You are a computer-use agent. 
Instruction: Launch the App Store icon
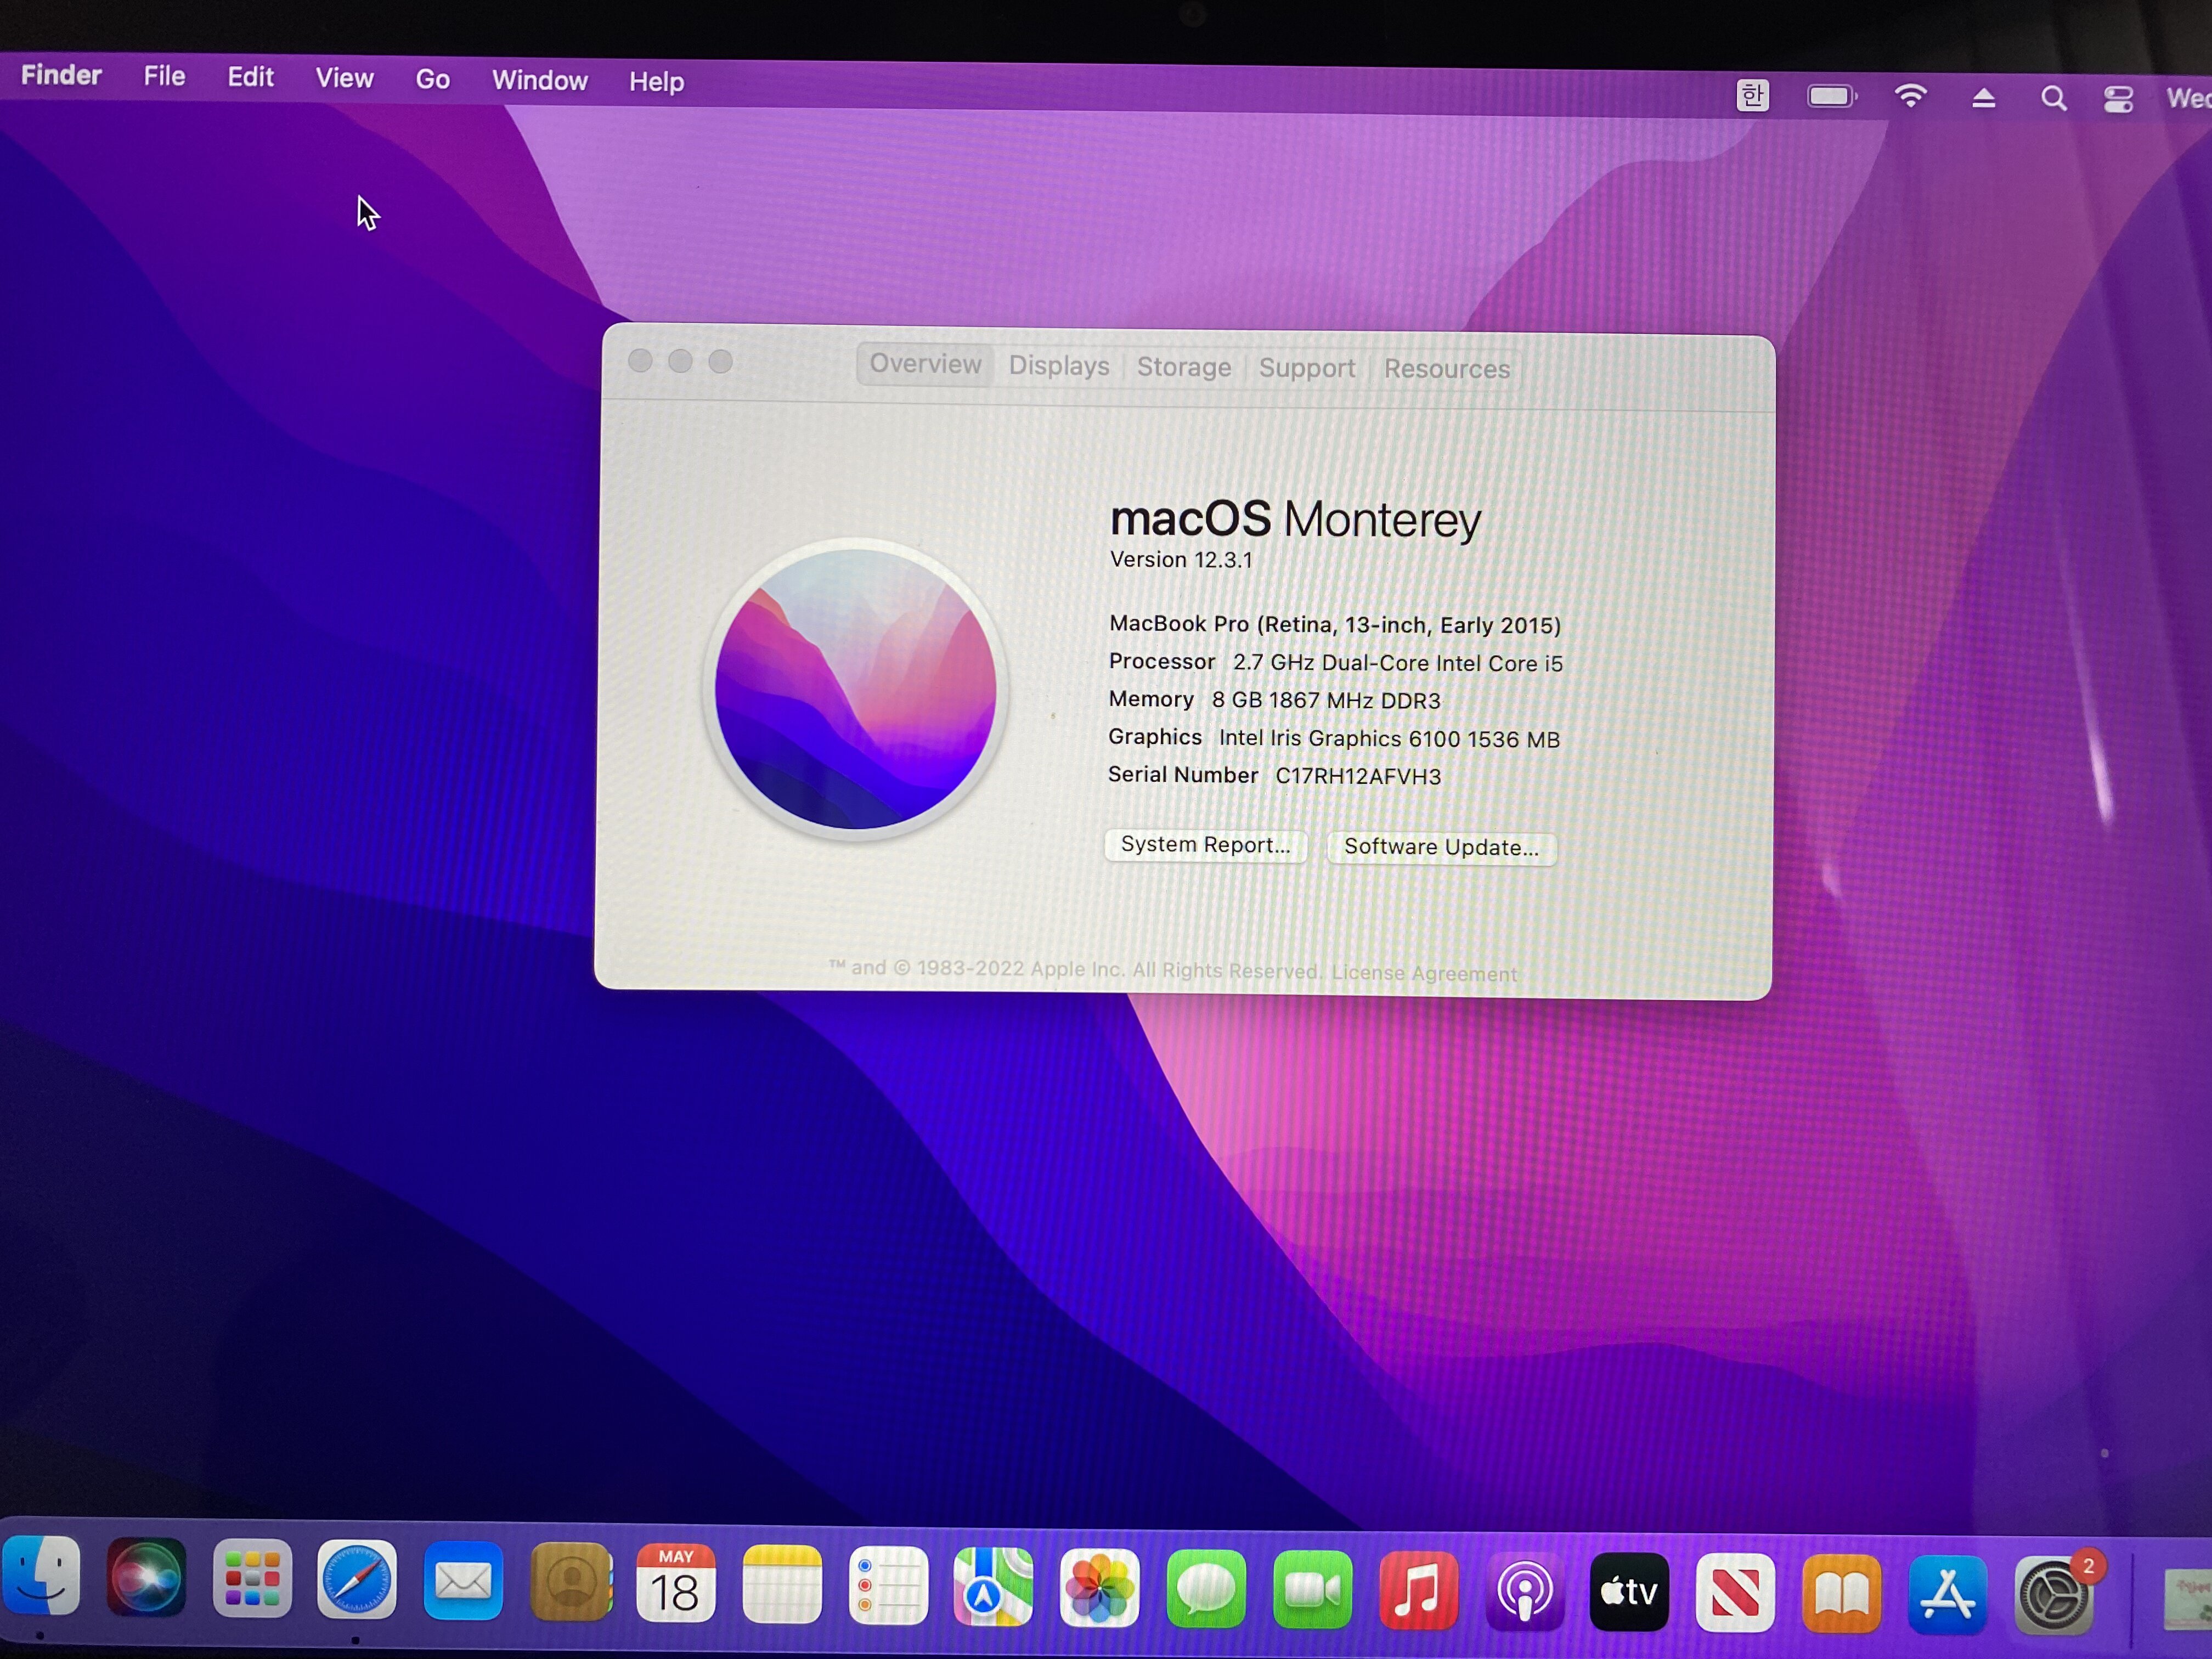tap(1947, 1596)
